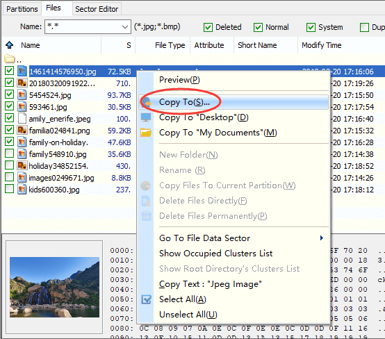Viewport: 385px width, 339px height.
Task: Click the file icon of holiday34852154
Action: click(x=22, y=165)
